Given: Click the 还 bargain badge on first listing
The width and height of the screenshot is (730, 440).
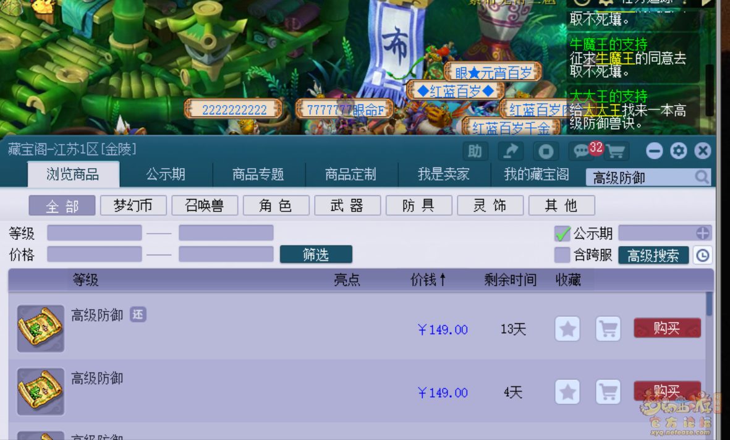Looking at the screenshot, I should pos(138,315).
